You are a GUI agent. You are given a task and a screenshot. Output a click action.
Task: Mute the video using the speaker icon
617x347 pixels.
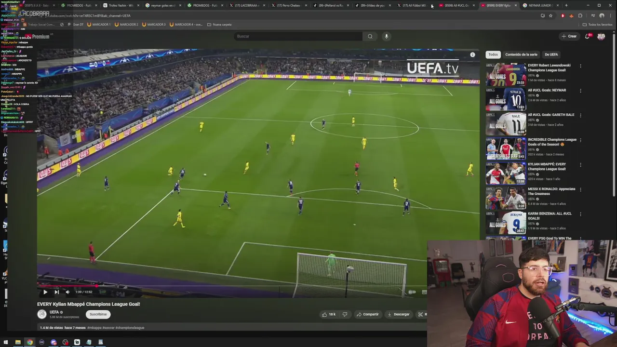(x=67, y=292)
